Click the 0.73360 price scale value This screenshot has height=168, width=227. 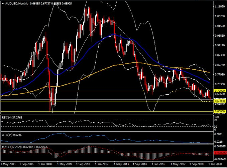[220, 84]
